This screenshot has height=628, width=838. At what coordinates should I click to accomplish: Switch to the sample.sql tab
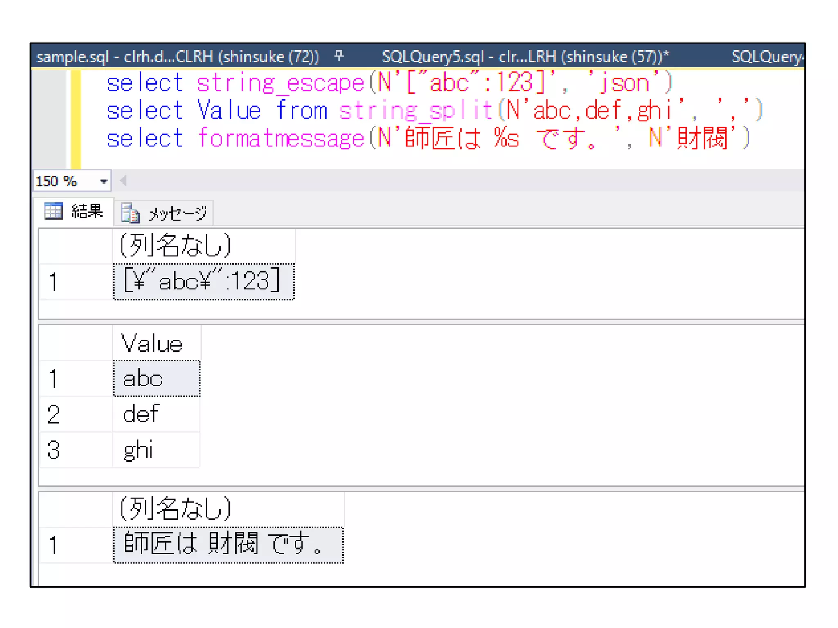[x=177, y=56]
